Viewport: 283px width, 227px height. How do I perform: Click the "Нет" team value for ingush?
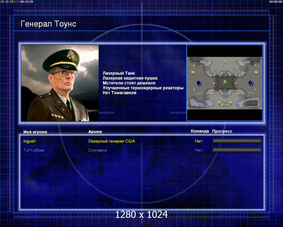pyautogui.click(x=198, y=141)
